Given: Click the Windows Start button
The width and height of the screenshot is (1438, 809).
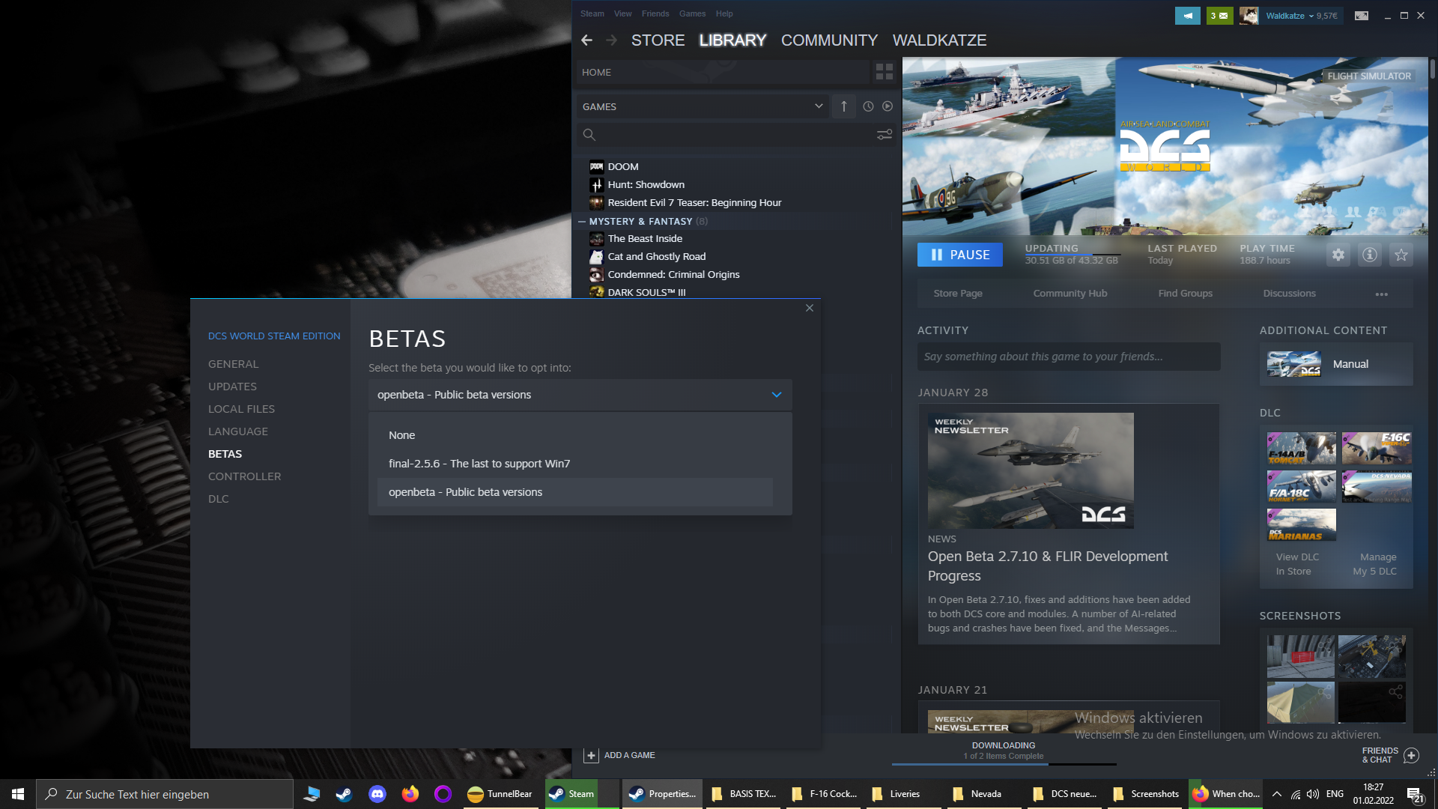Looking at the screenshot, I should click(x=18, y=794).
